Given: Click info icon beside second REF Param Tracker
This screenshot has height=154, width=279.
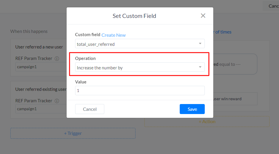Looking at the screenshot, I should (57, 101).
